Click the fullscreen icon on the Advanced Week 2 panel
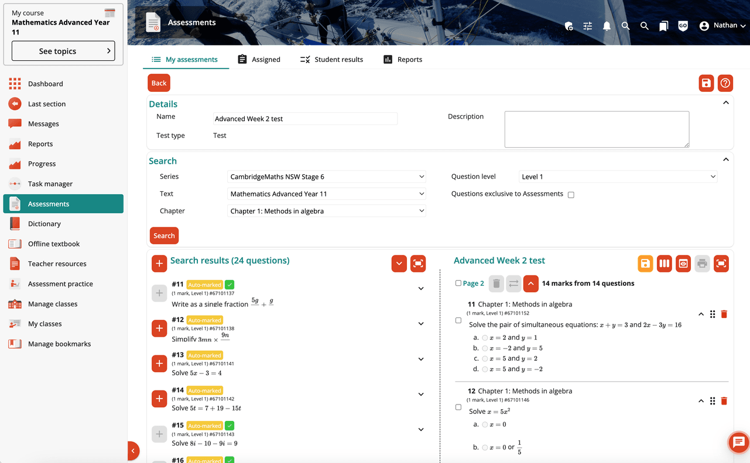The width and height of the screenshot is (750, 463). click(x=721, y=264)
